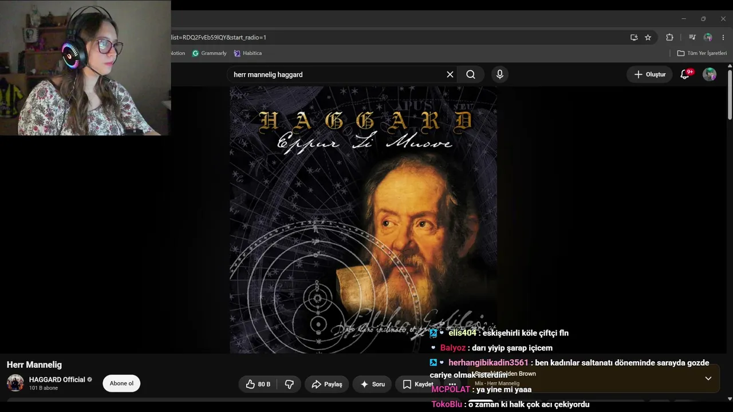Open the Tüm Yer İşaretleri bookmarks folder
This screenshot has width=733, height=412.
pyautogui.click(x=702, y=53)
